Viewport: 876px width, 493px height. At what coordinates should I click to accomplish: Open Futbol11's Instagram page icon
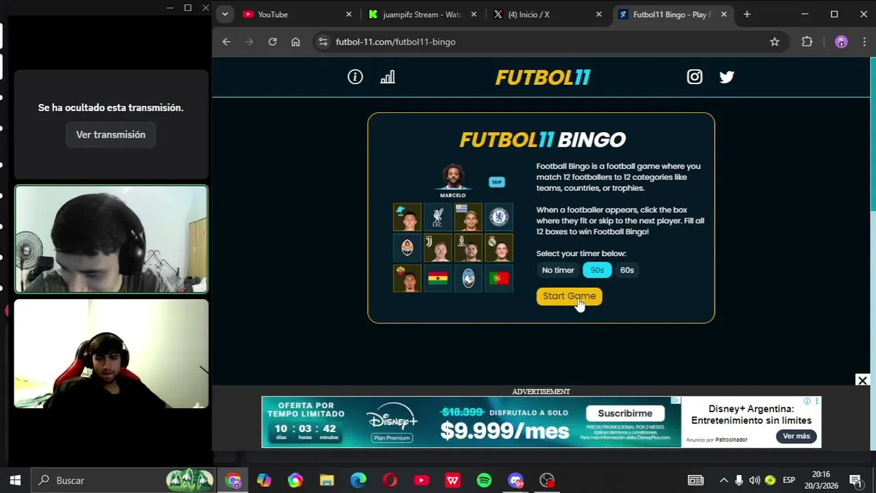[694, 77]
